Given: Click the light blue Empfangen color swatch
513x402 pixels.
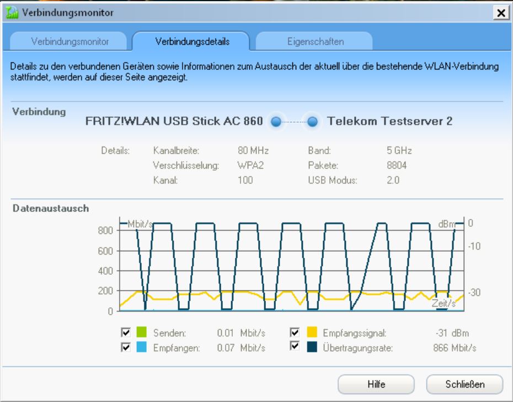Looking at the screenshot, I should pos(141,347).
